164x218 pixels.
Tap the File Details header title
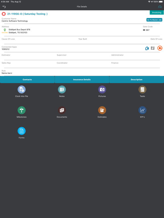tap(82, 7)
